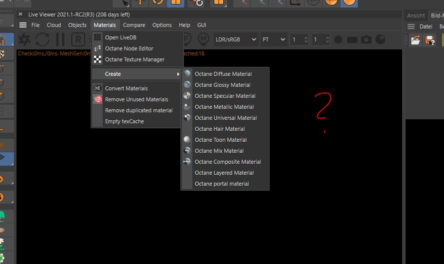Open the picture viewer hamburger menu beside Datei
Image resolution: width=444 pixels, height=264 pixels.
click(x=411, y=26)
